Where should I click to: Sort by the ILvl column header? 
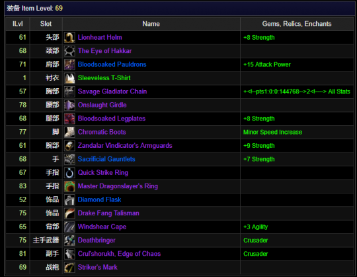click(x=18, y=24)
